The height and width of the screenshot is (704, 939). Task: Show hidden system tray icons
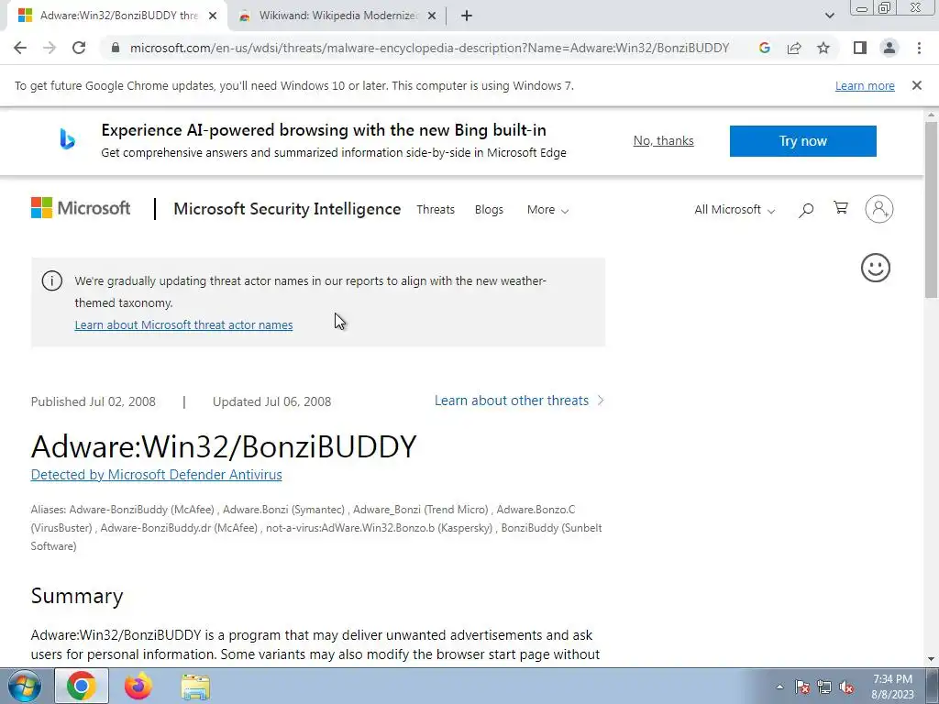[779, 687]
